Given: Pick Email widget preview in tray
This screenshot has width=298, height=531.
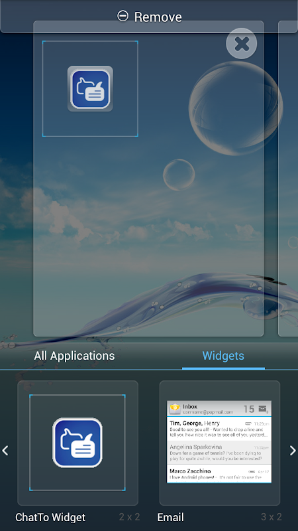Looking at the screenshot, I should coord(220,443).
